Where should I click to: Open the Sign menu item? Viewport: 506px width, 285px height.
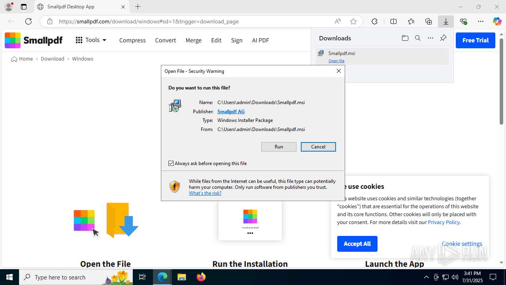coord(237,40)
